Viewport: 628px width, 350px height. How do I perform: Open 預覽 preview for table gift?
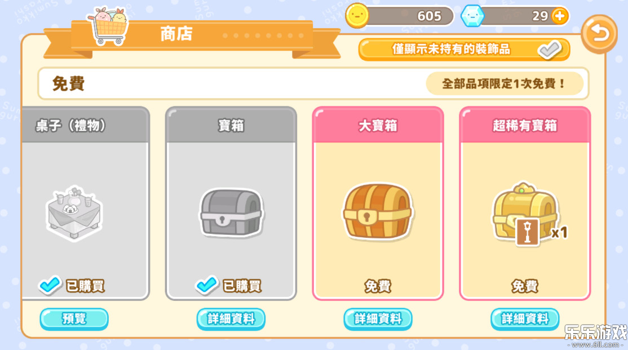click(74, 319)
